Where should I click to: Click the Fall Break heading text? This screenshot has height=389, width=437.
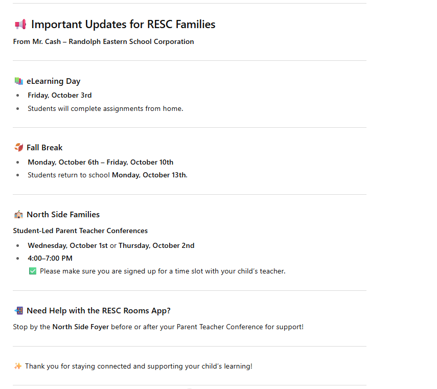44,147
